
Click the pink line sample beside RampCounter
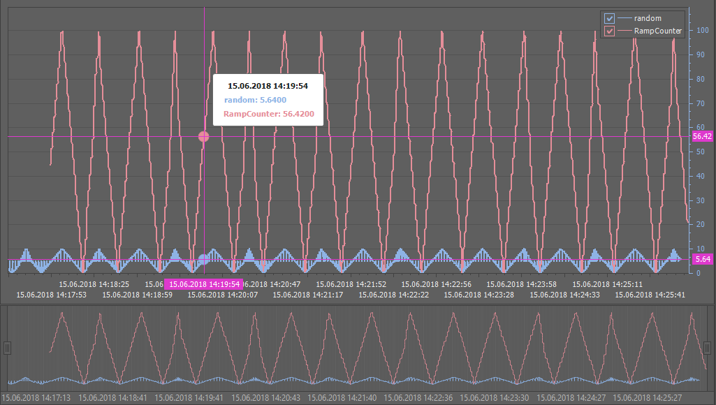(623, 31)
